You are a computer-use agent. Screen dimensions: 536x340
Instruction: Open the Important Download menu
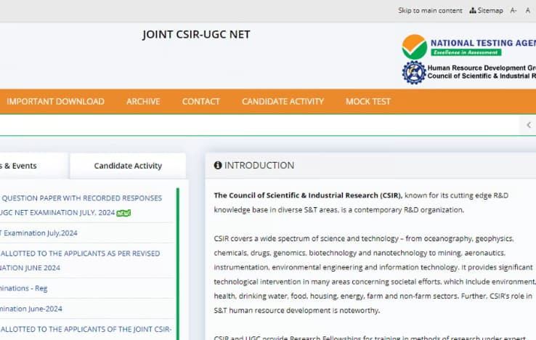pos(55,102)
